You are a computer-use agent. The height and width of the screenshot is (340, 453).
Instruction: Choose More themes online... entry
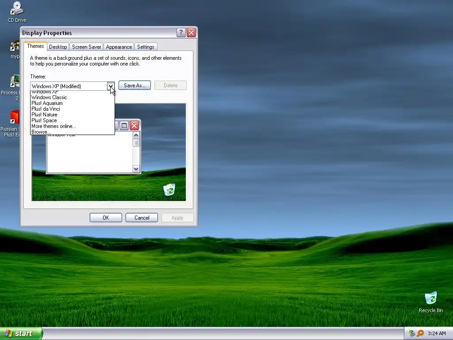click(x=72, y=126)
